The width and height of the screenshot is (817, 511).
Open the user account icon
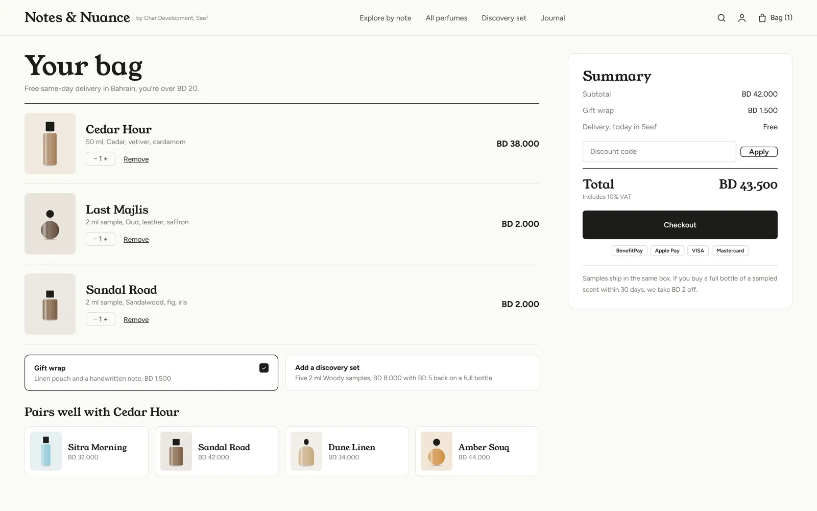pos(742,18)
